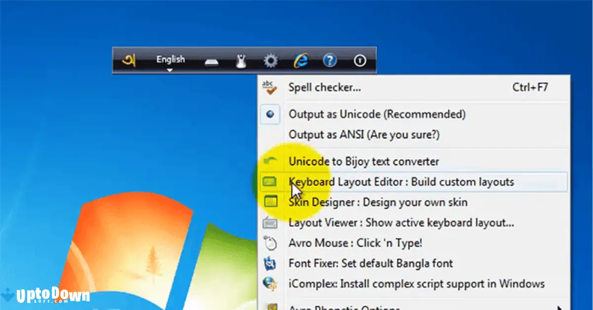The image size is (593, 310).
Task: Open the Internet Explorer icon on the toolbar
Action: (300, 60)
